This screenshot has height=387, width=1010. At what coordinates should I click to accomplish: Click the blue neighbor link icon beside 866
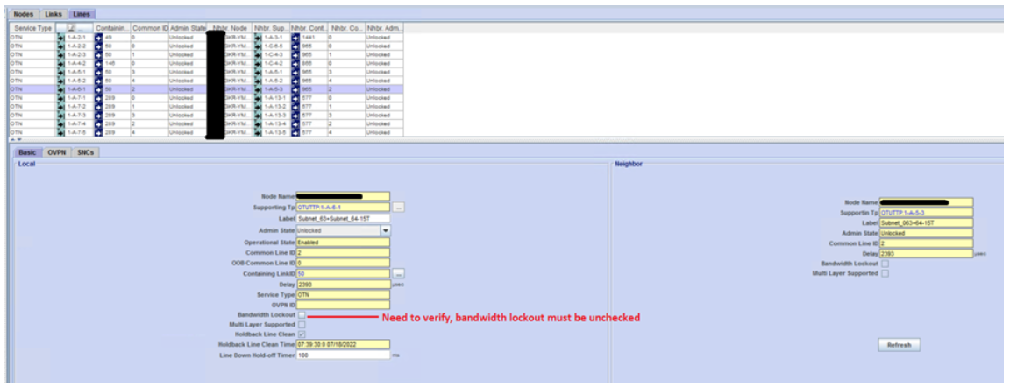(x=295, y=64)
